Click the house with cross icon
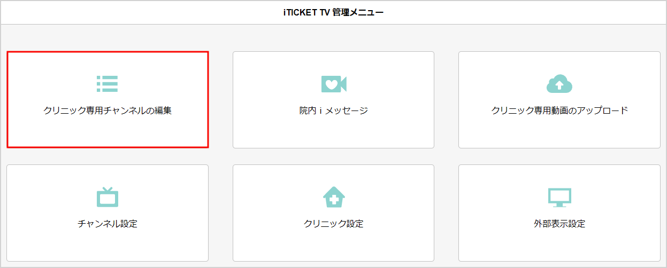Image resolution: width=667 pixels, height=268 pixels. click(334, 197)
